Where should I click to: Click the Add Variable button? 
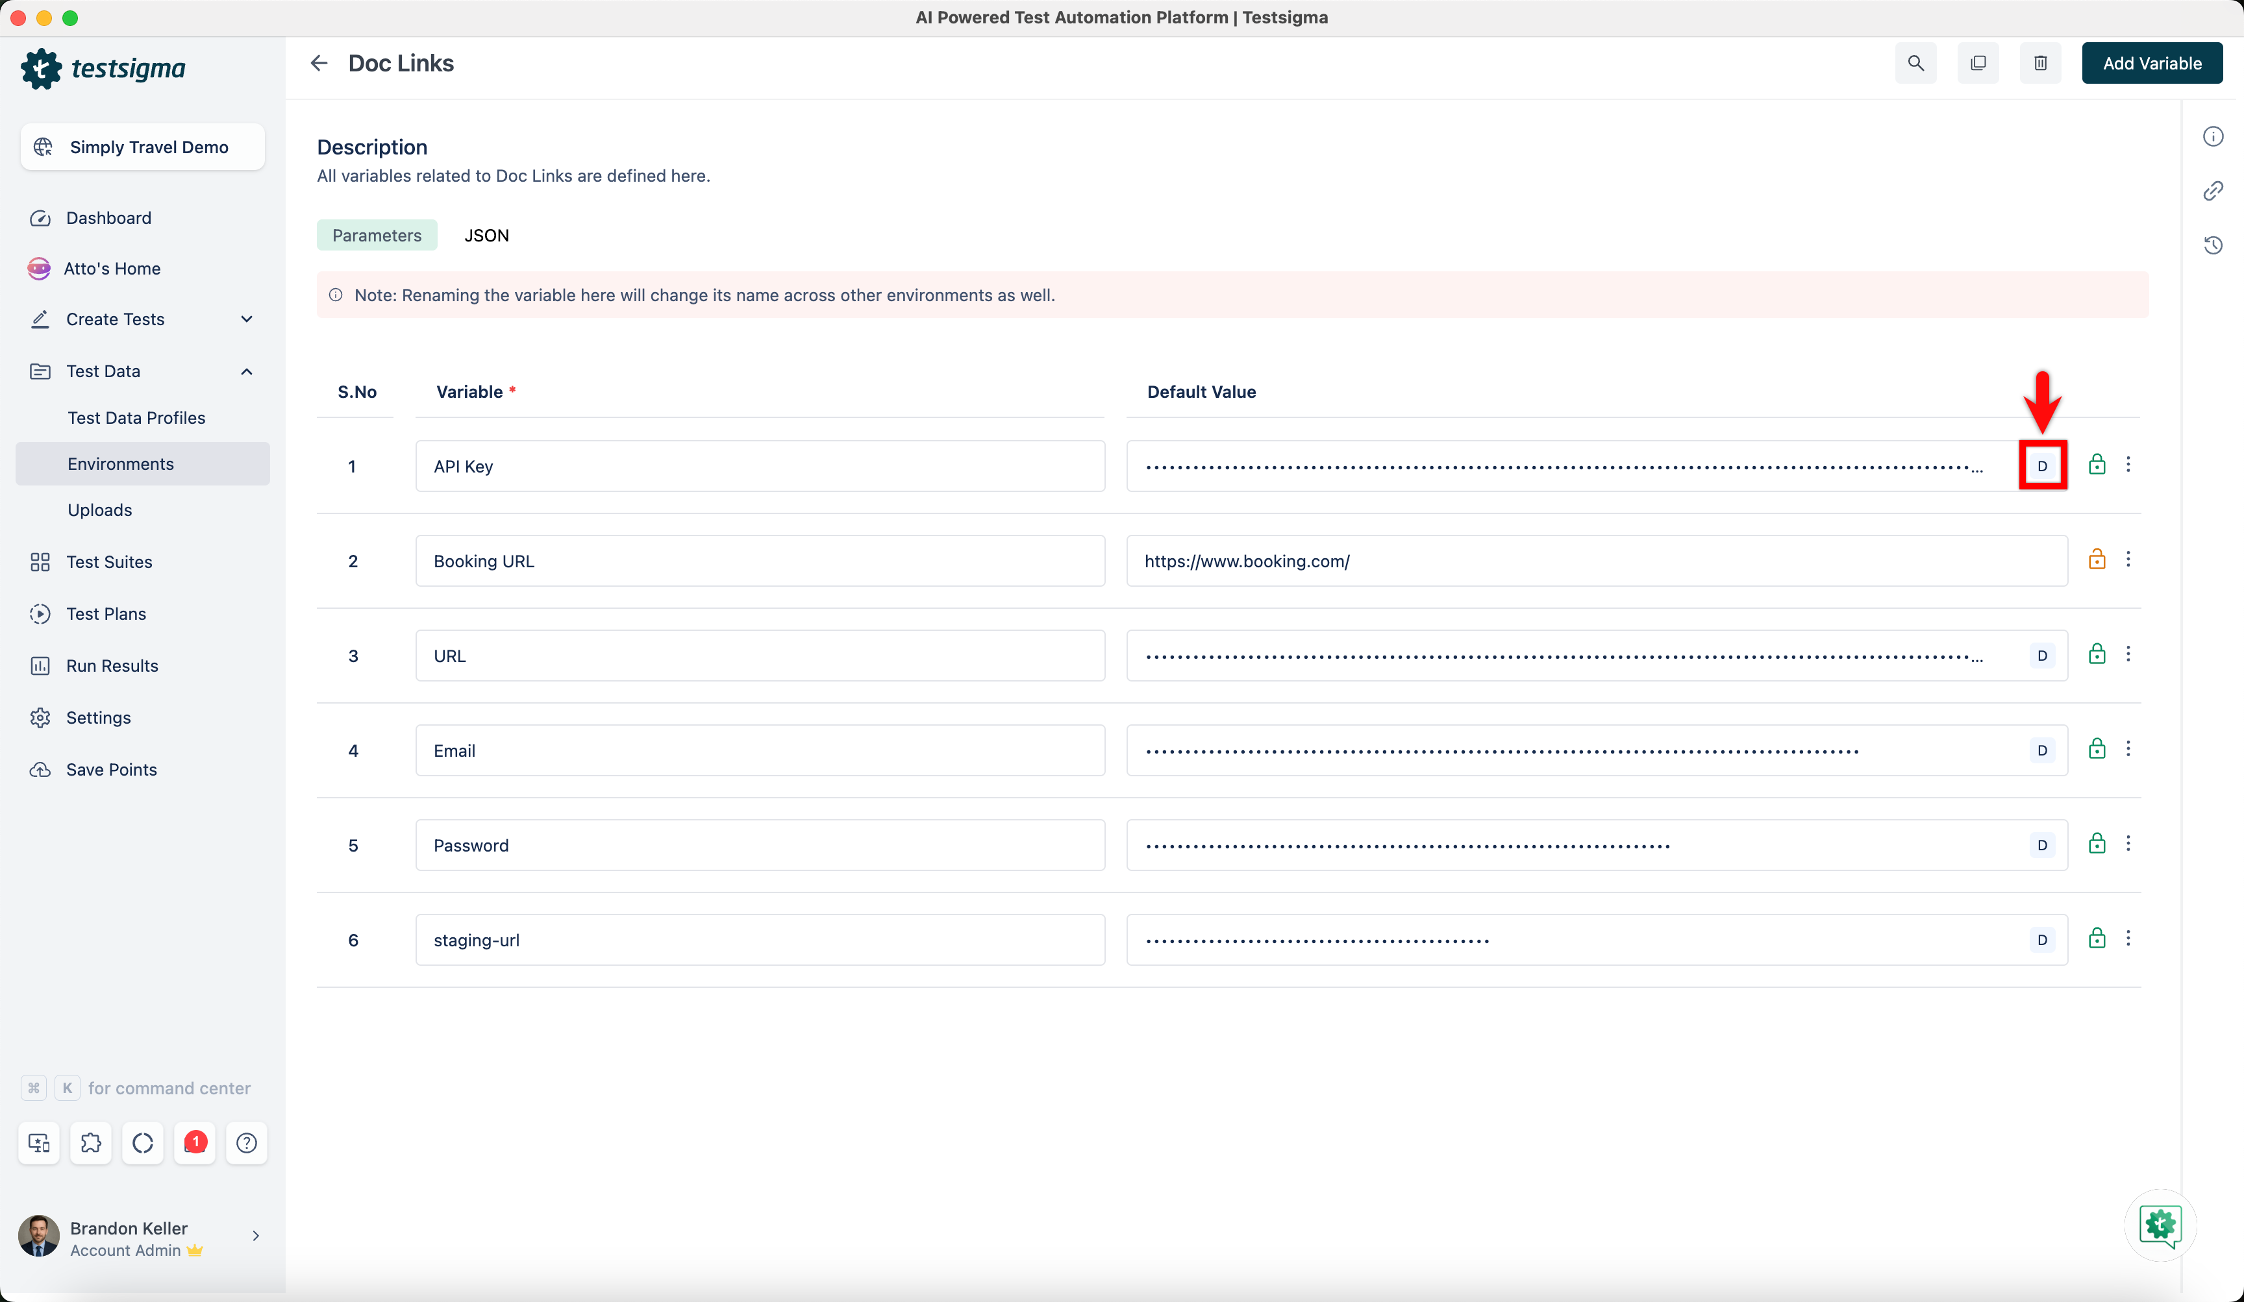pyautogui.click(x=2151, y=63)
